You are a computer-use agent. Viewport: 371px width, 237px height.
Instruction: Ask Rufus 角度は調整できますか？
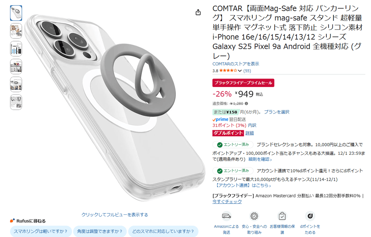pyautogui.click(x=100, y=231)
